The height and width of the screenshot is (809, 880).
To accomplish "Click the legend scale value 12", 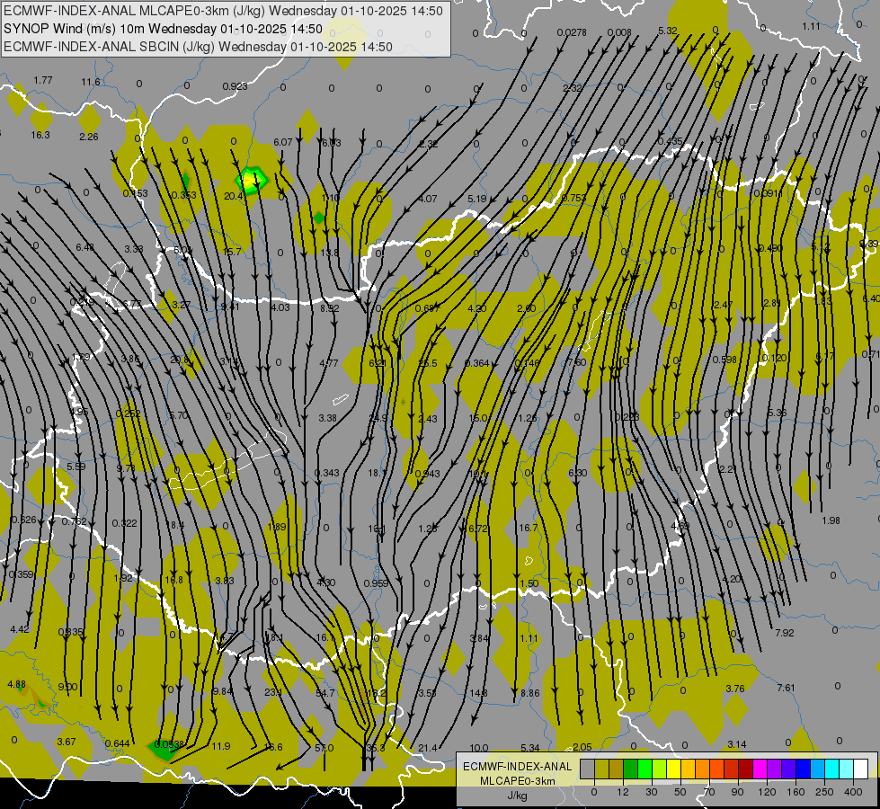I will coord(622,792).
